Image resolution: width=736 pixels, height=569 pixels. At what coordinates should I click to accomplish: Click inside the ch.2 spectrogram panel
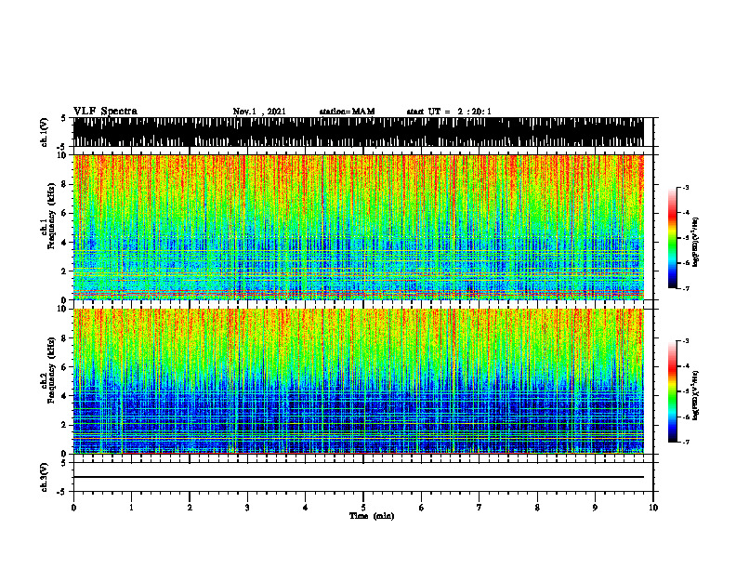click(358, 381)
